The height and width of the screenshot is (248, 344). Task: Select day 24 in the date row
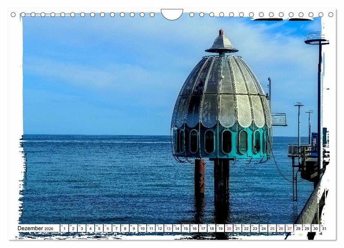263,229
